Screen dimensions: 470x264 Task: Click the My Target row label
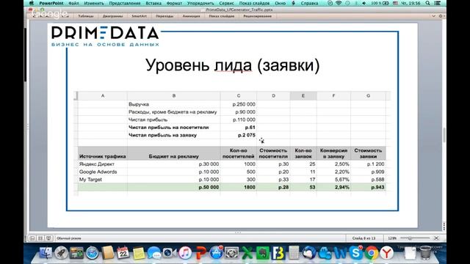coord(90,179)
